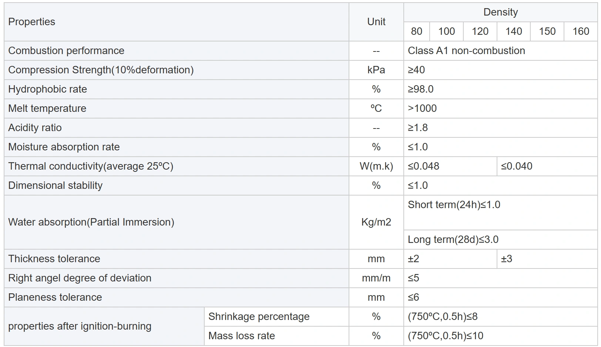Click the W(m.k) unit cell

point(376,166)
